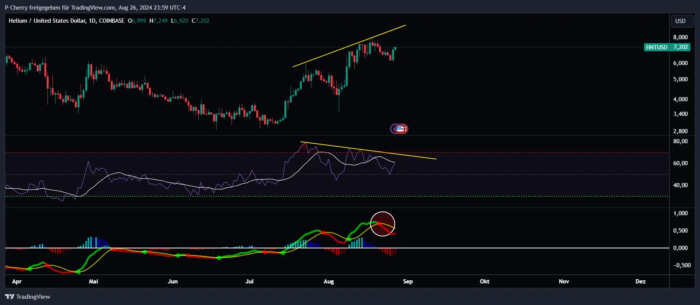Click the 1D interval label in chart title
Screen dimensions: 700x305
pyautogui.click(x=92, y=21)
